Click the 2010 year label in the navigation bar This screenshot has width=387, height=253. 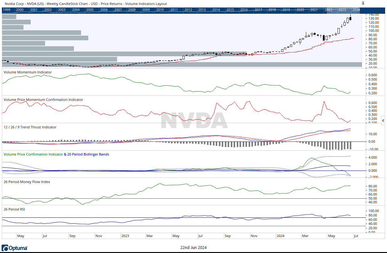160,10
